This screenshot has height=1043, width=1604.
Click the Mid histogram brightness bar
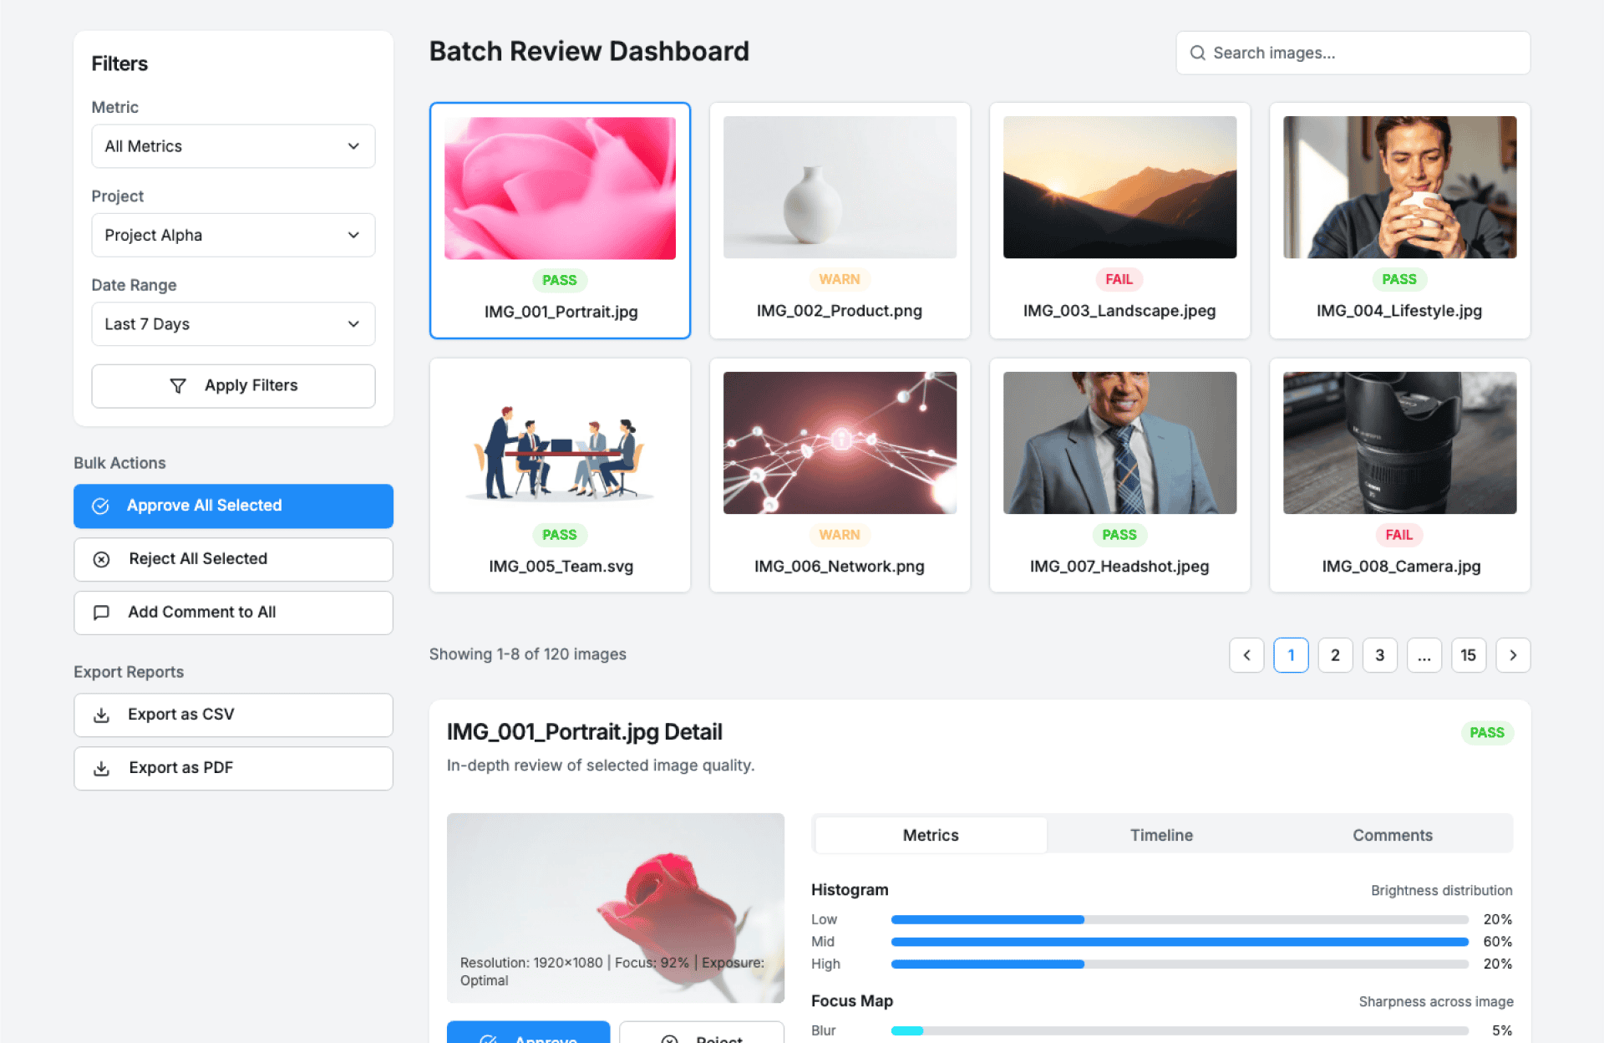point(1179,942)
